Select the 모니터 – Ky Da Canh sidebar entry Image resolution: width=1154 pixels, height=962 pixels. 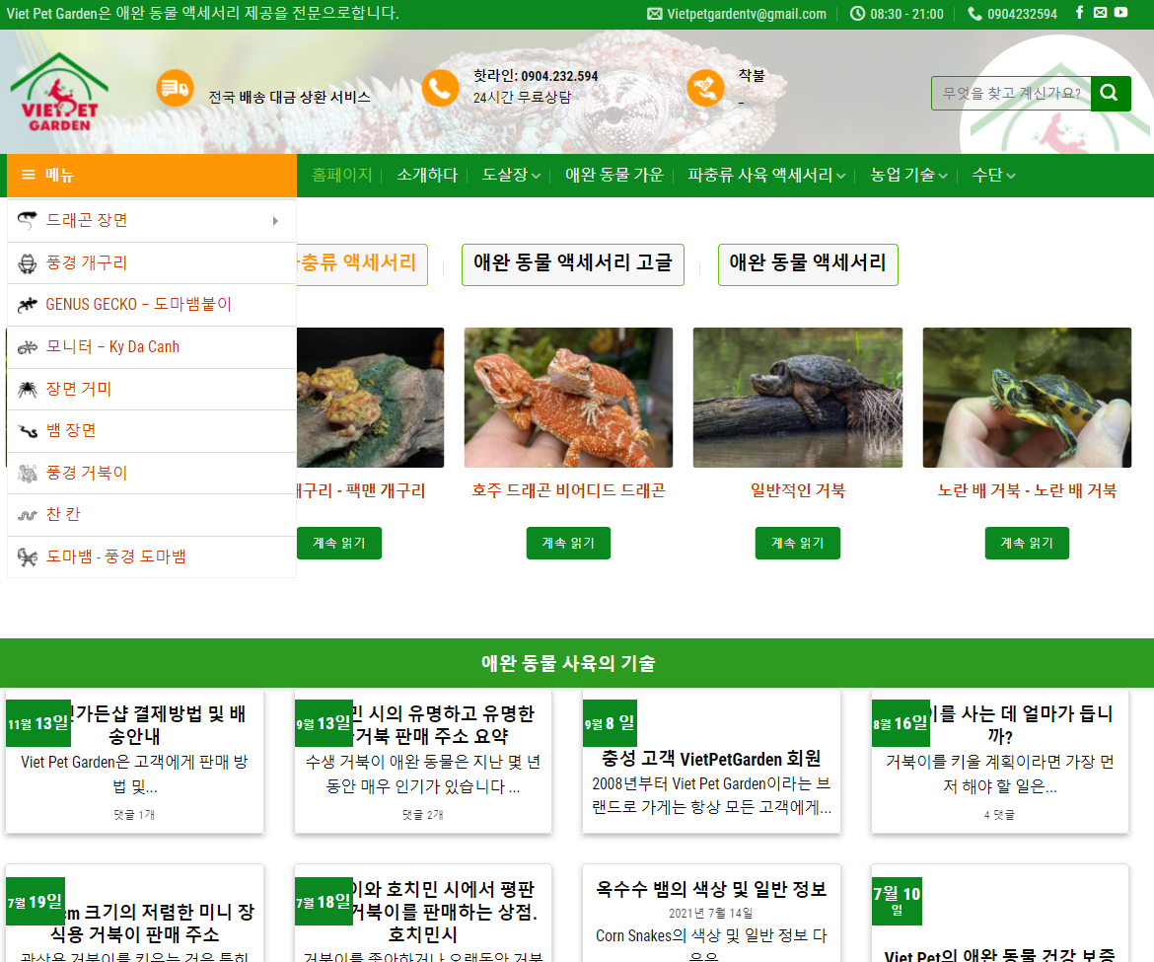click(152, 346)
